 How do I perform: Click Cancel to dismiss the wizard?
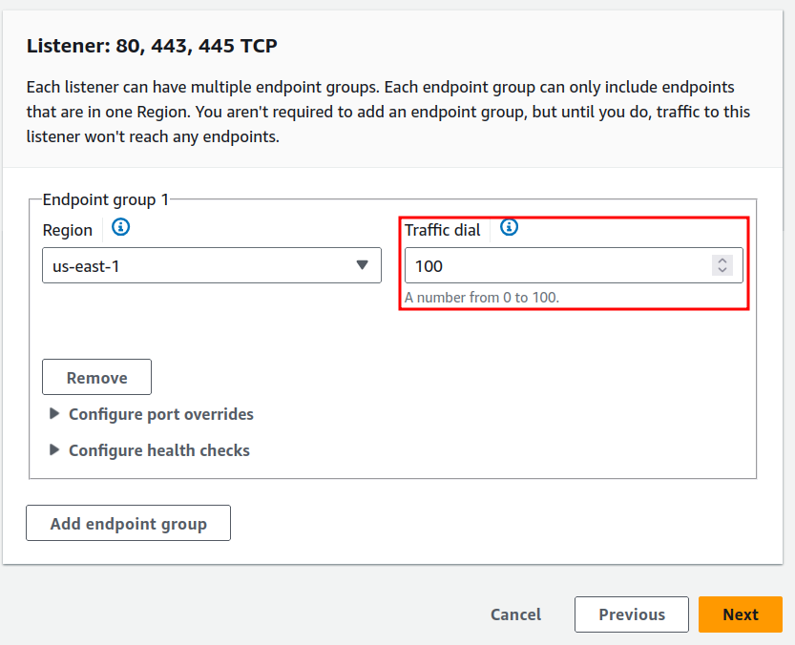click(515, 614)
